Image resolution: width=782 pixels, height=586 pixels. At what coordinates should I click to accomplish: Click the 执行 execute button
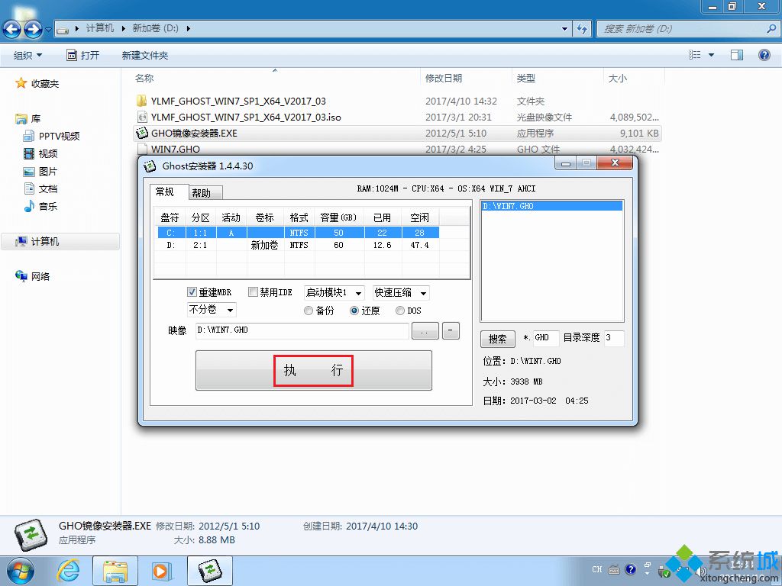coord(313,370)
